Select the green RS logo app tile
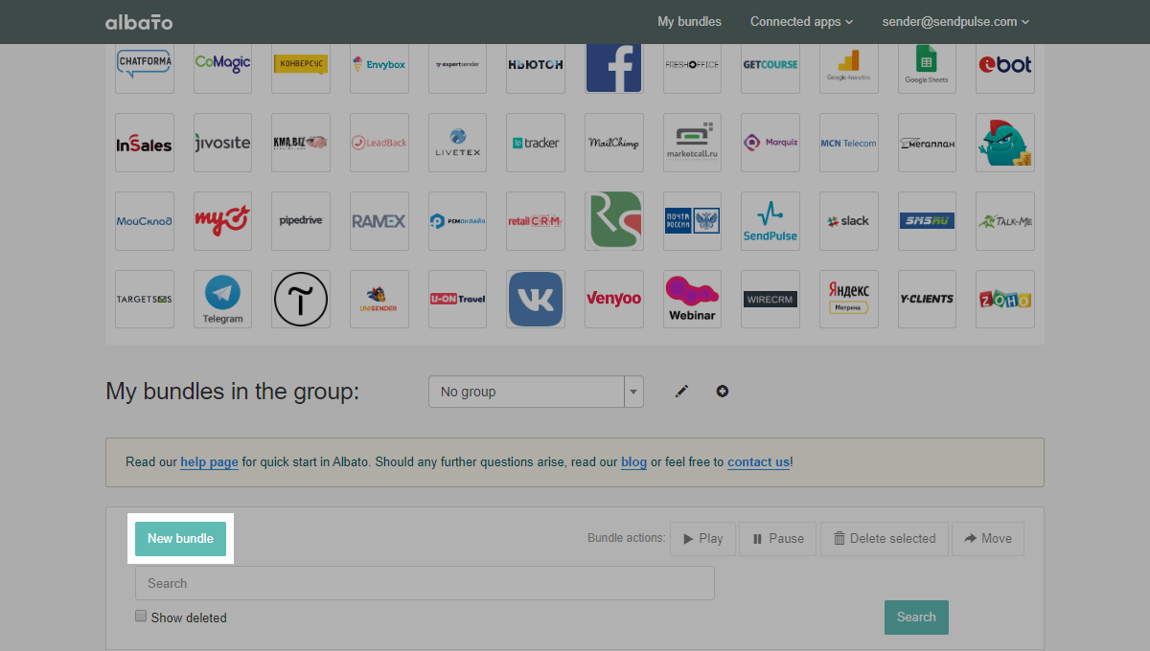The image size is (1150, 651). [614, 221]
